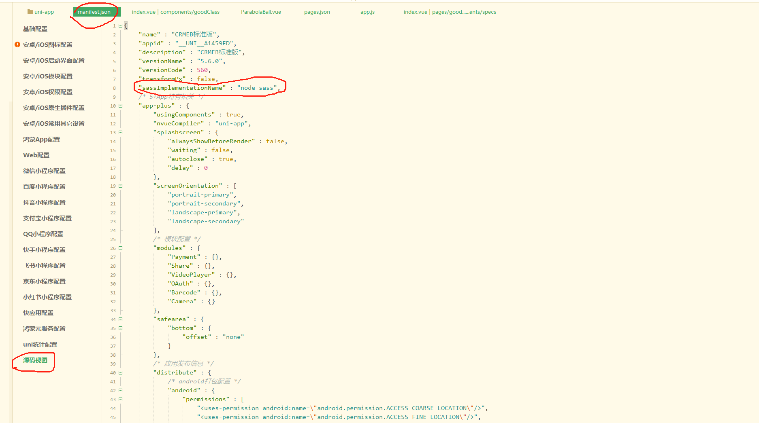The height and width of the screenshot is (423, 759).
Task: Switch to the pages.json tab
Action: pos(317,12)
